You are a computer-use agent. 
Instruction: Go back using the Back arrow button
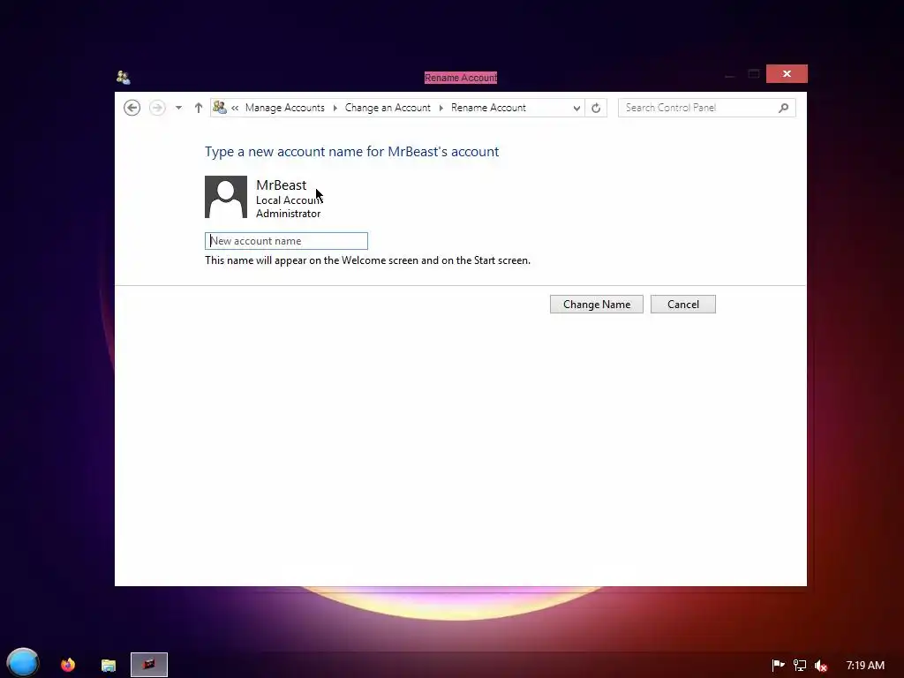(132, 108)
